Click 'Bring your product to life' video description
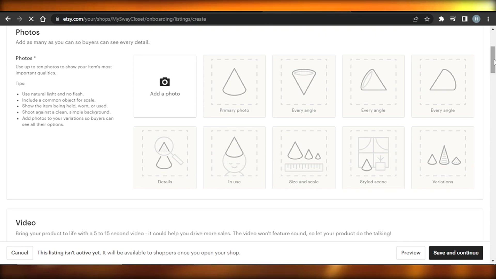Screen dimensions: 496x279 pos(203,234)
